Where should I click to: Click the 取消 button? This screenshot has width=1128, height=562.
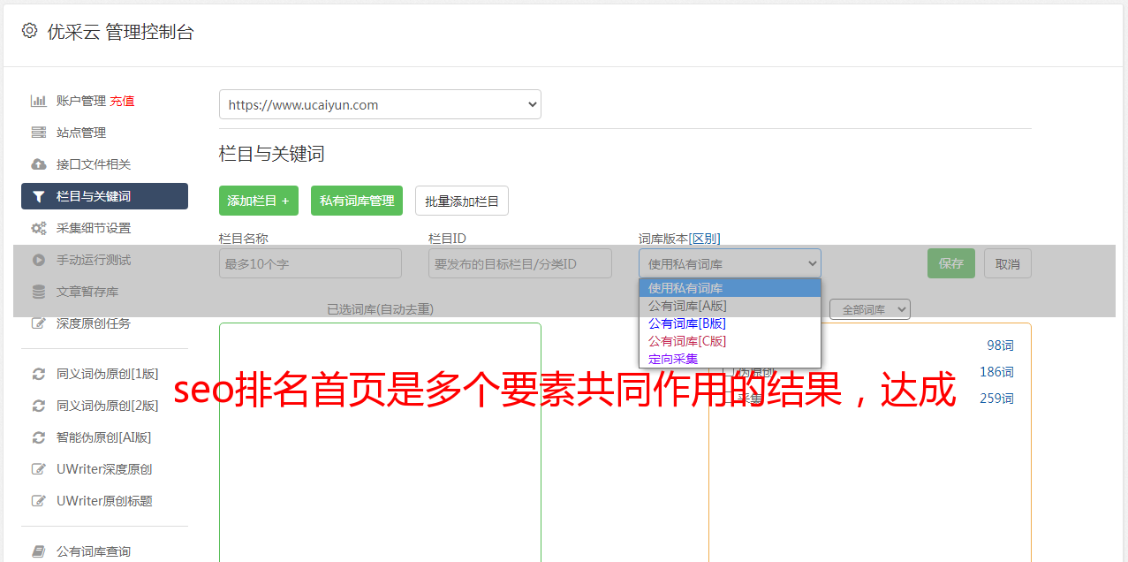(x=1008, y=263)
